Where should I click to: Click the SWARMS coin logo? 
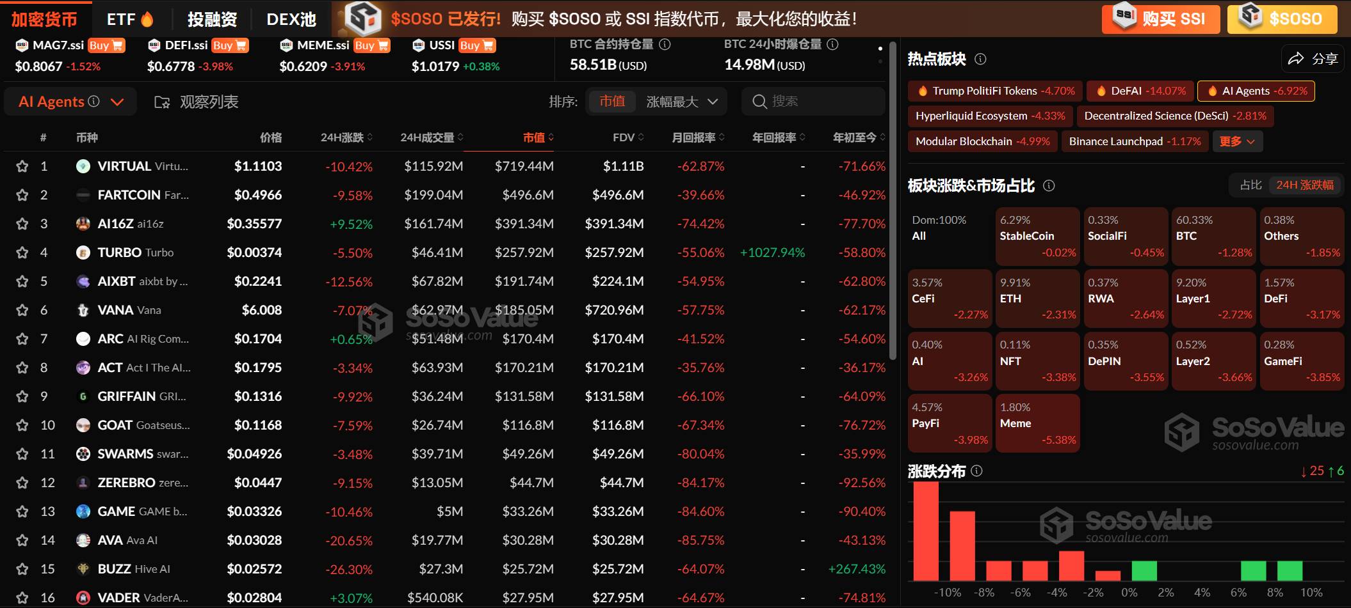[83, 454]
